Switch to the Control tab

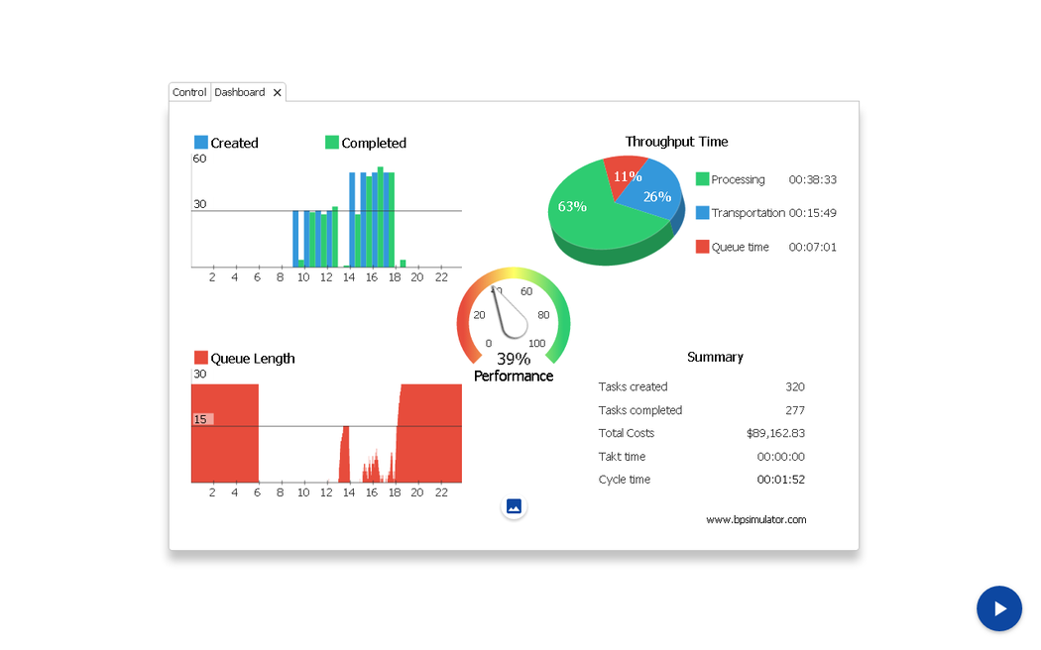pos(189,92)
